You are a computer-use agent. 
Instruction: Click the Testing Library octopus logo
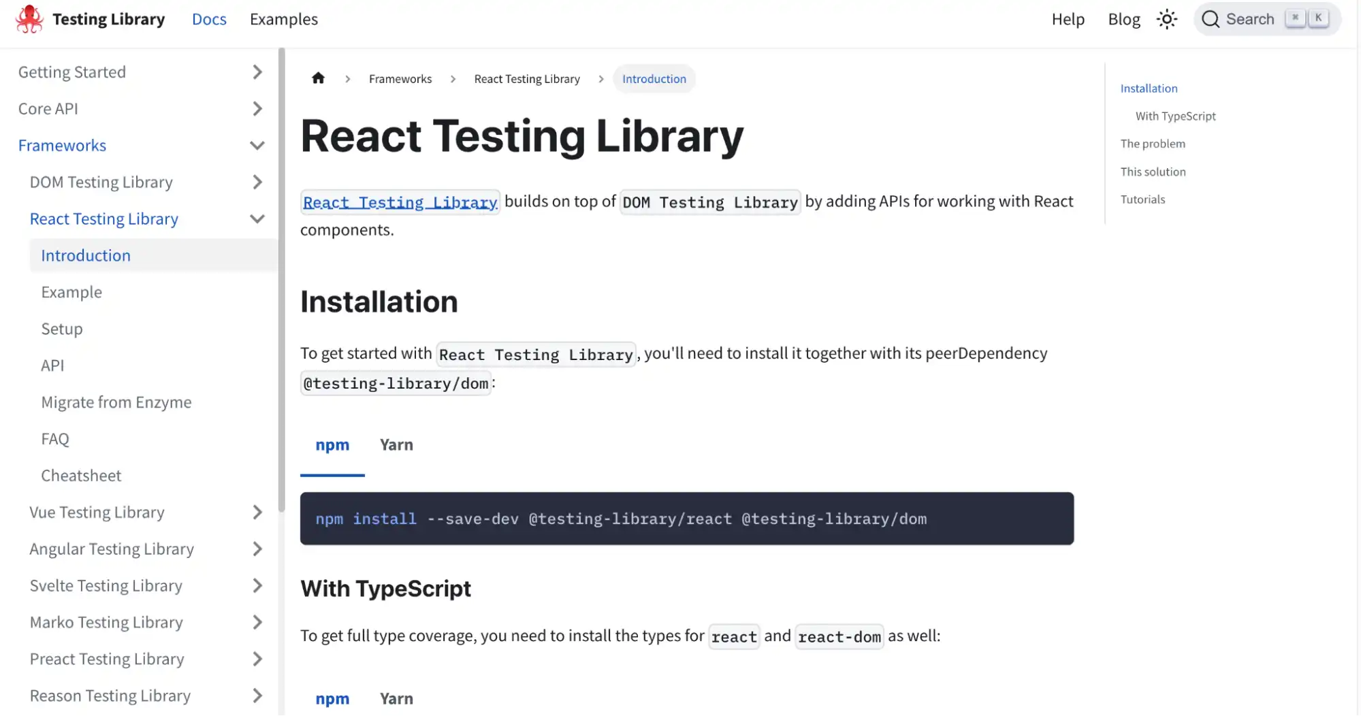coord(29,18)
